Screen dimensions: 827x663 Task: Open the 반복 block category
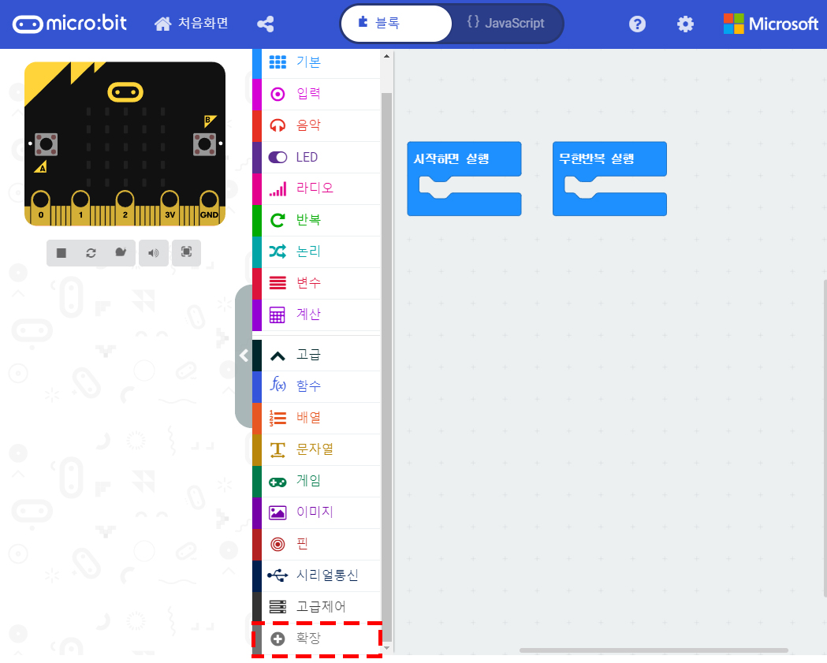click(316, 220)
